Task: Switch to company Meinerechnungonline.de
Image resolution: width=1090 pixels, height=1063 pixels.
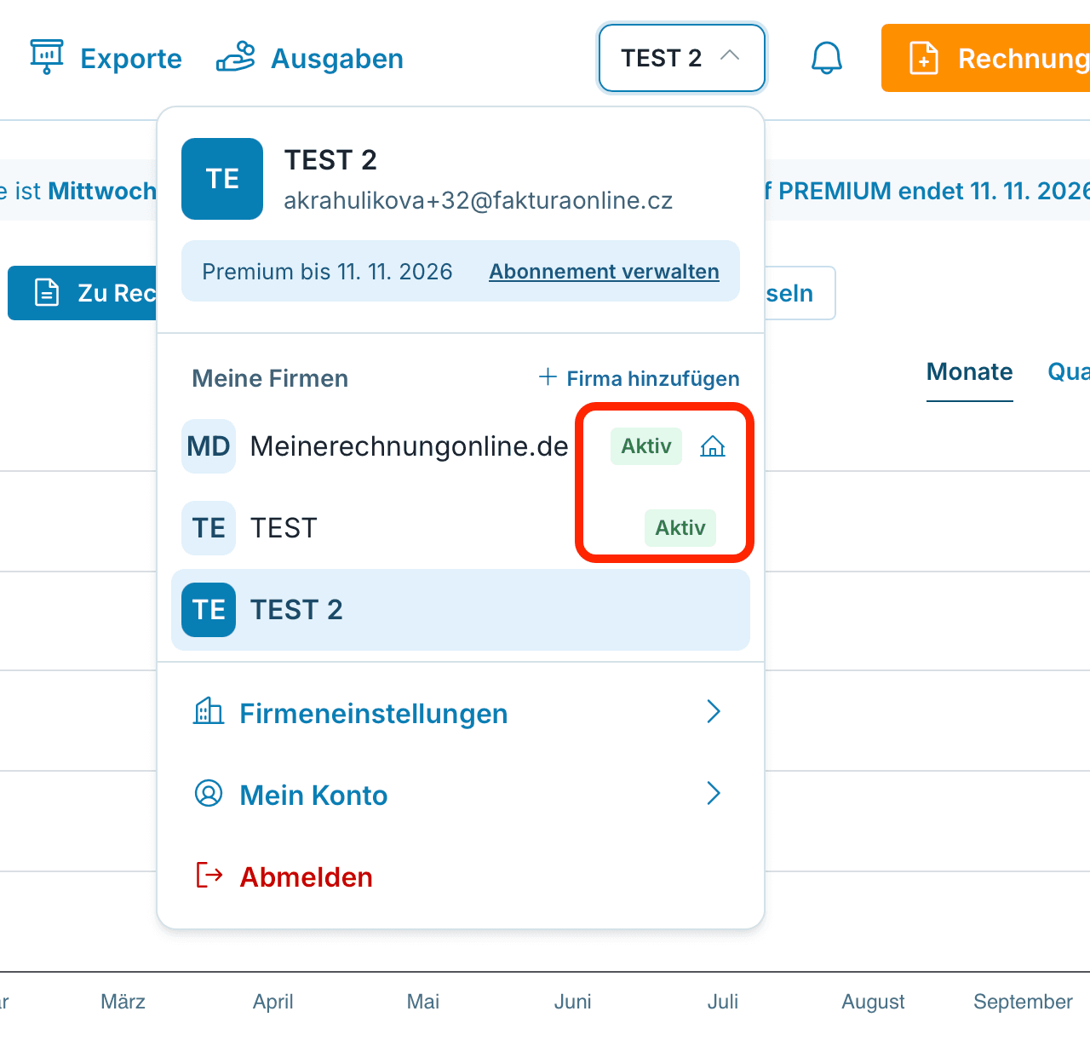Action: tap(461, 446)
